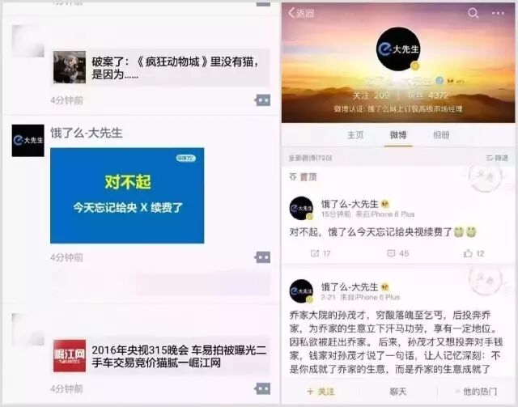Screen dimensions: 518x407
Task: Open comments icon showing 45
Action: pos(397,253)
